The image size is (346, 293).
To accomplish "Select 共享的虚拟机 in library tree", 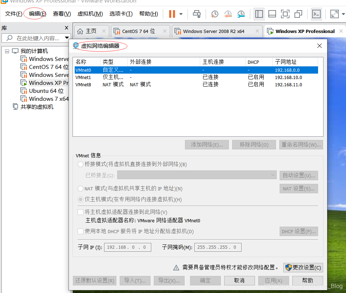I will (37, 107).
